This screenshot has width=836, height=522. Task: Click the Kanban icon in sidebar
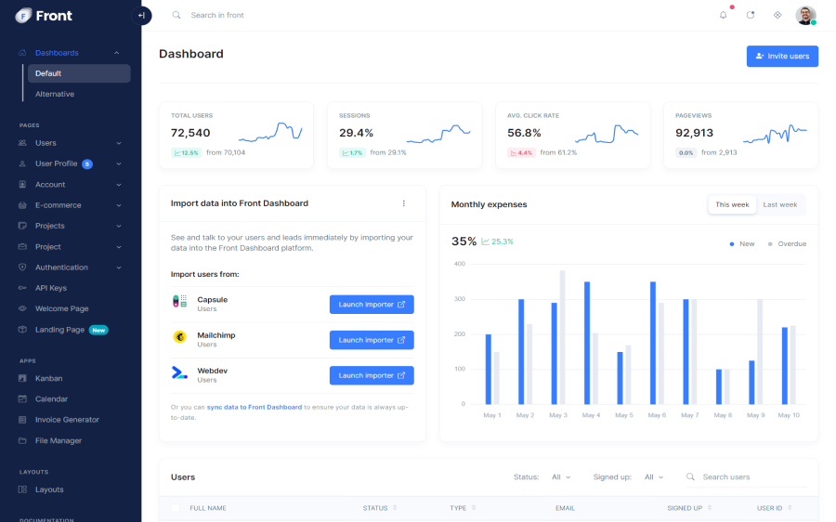point(23,378)
